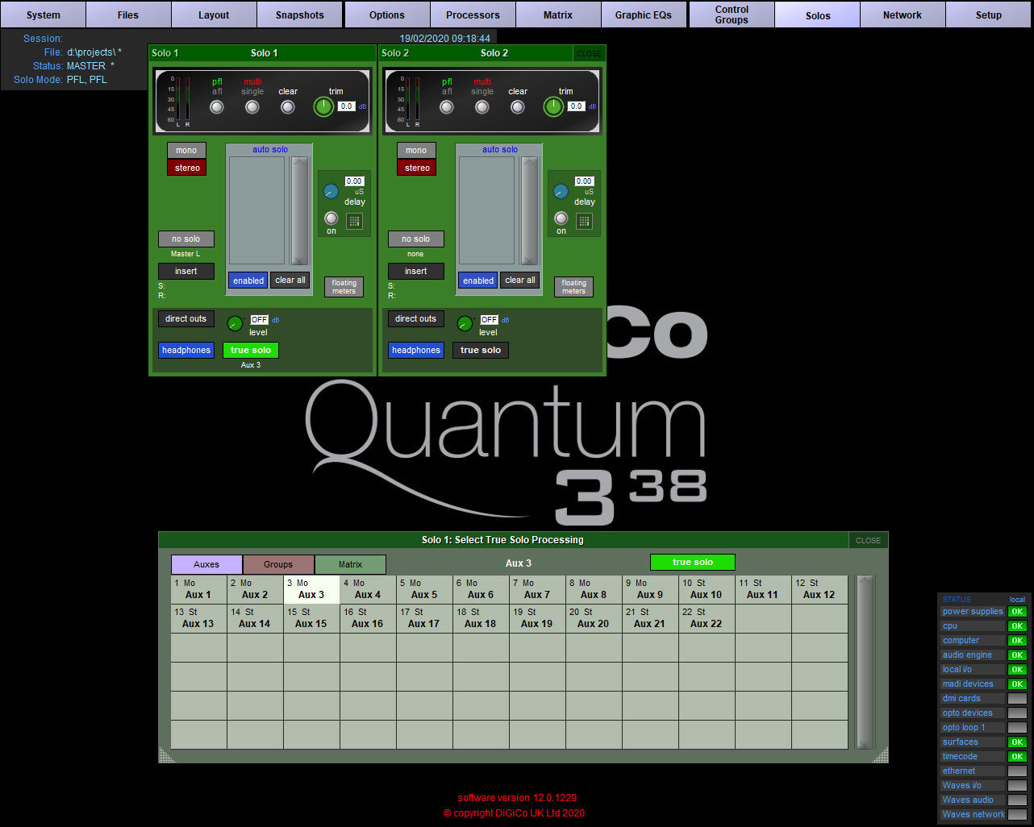Click the timecode OK status indicator
The width and height of the screenshot is (1034, 827).
[x=1018, y=757]
